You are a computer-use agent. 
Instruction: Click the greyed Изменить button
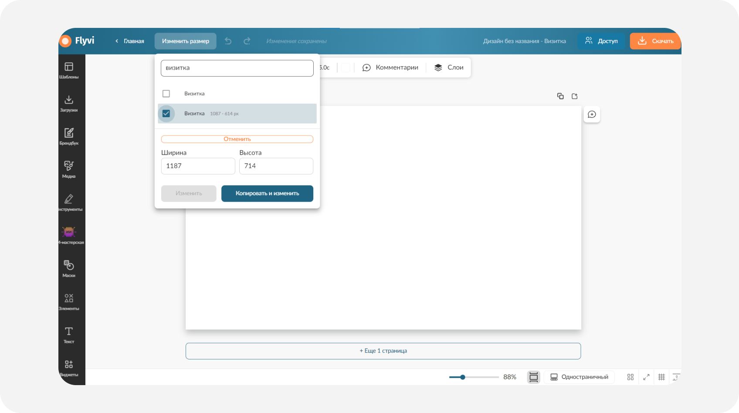click(189, 193)
